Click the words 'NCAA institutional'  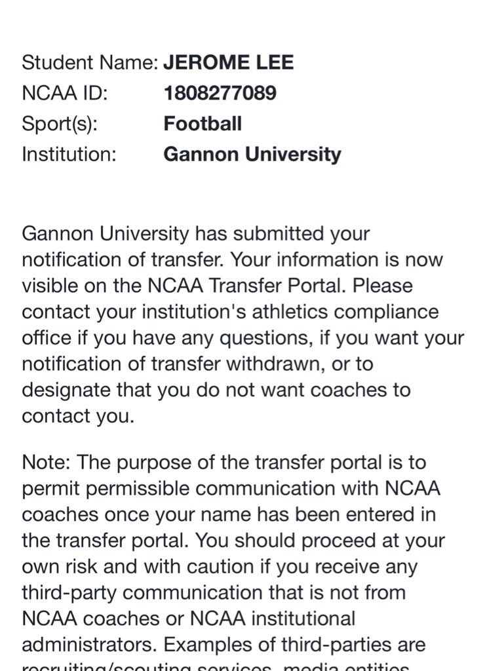click(x=272, y=619)
